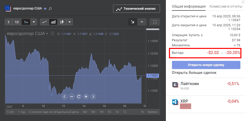The image size is (246, 121).
Task: Switch to Общая информация tab
Action: (x=189, y=7)
